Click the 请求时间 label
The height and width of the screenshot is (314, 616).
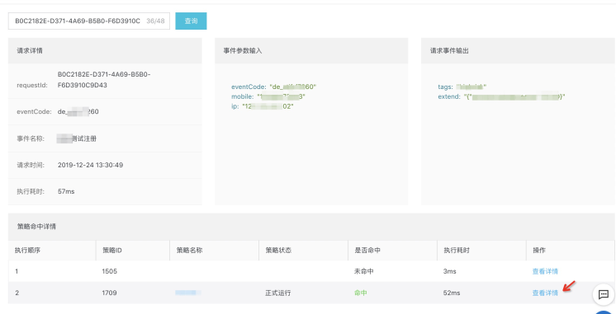pyautogui.click(x=31, y=165)
